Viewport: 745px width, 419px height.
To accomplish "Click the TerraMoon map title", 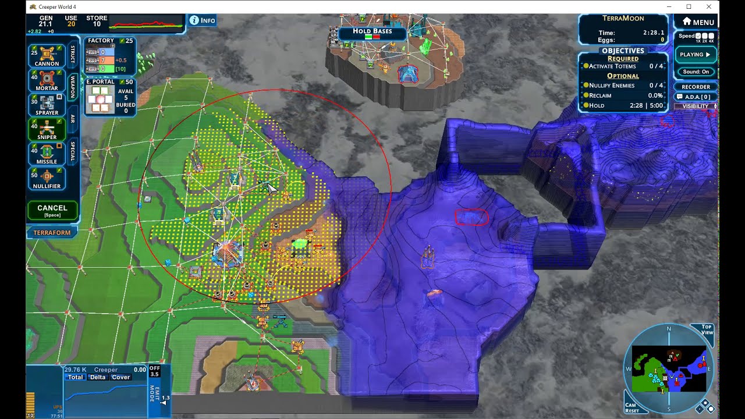I will (623, 19).
